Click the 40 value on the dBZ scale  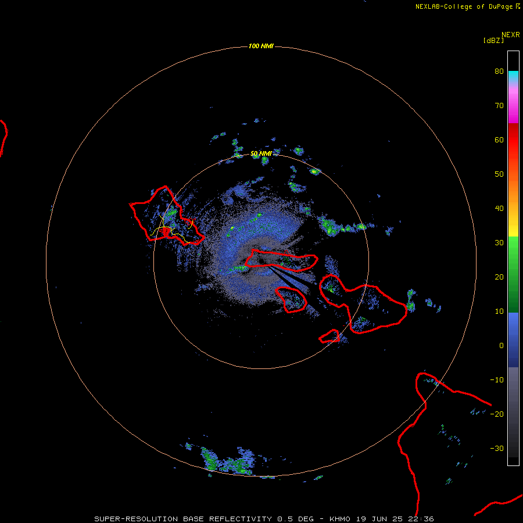pyautogui.click(x=499, y=209)
